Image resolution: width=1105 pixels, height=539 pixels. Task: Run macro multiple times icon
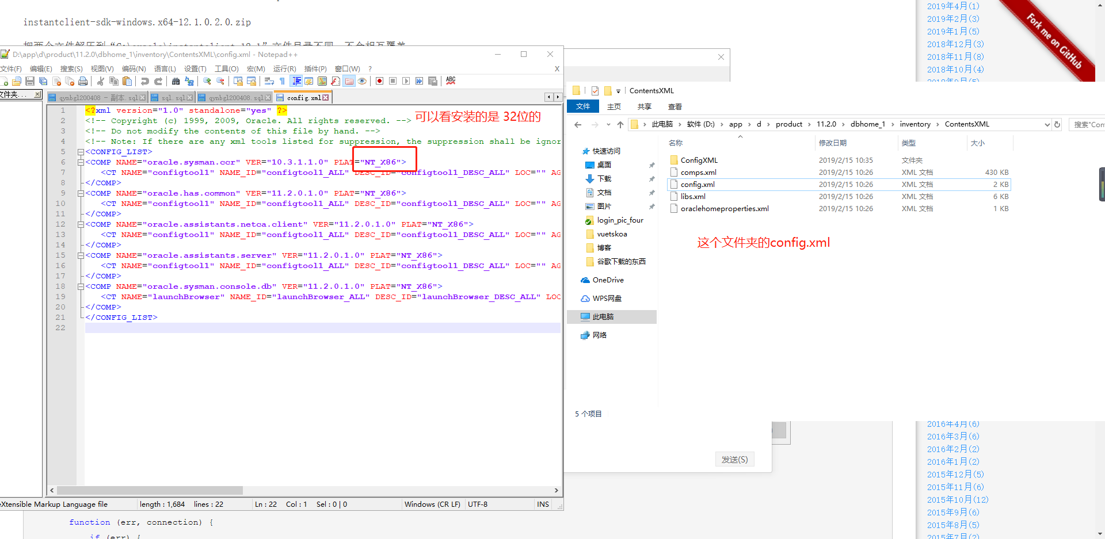click(x=419, y=81)
